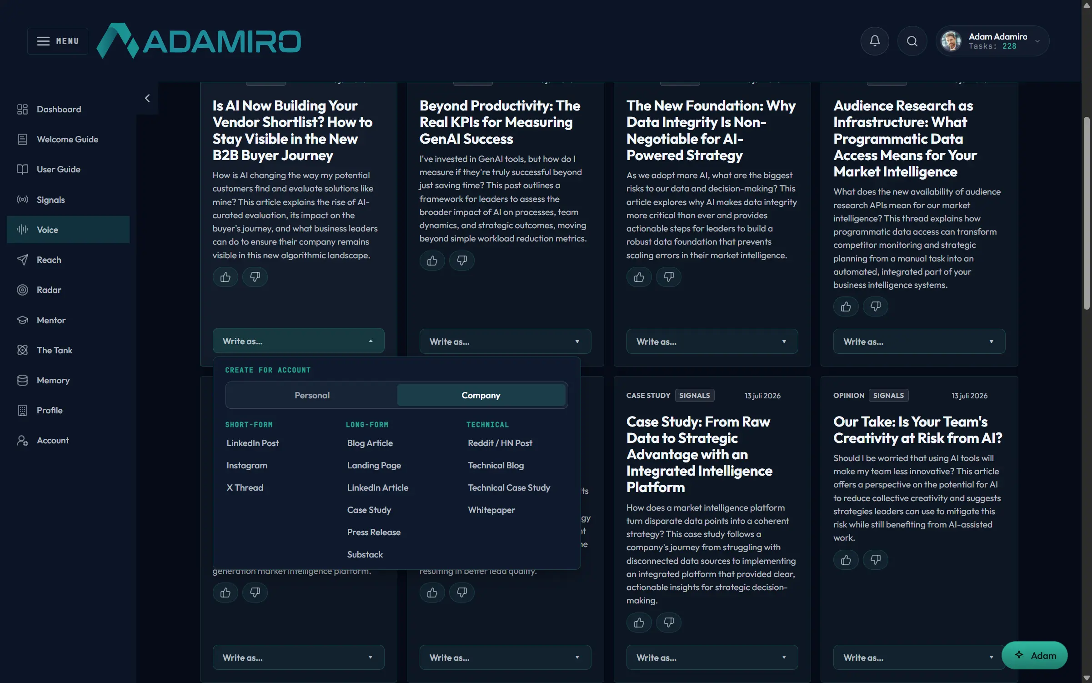Image resolution: width=1092 pixels, height=683 pixels.
Task: Click the floating Adam assistant button
Action: coord(1034,655)
